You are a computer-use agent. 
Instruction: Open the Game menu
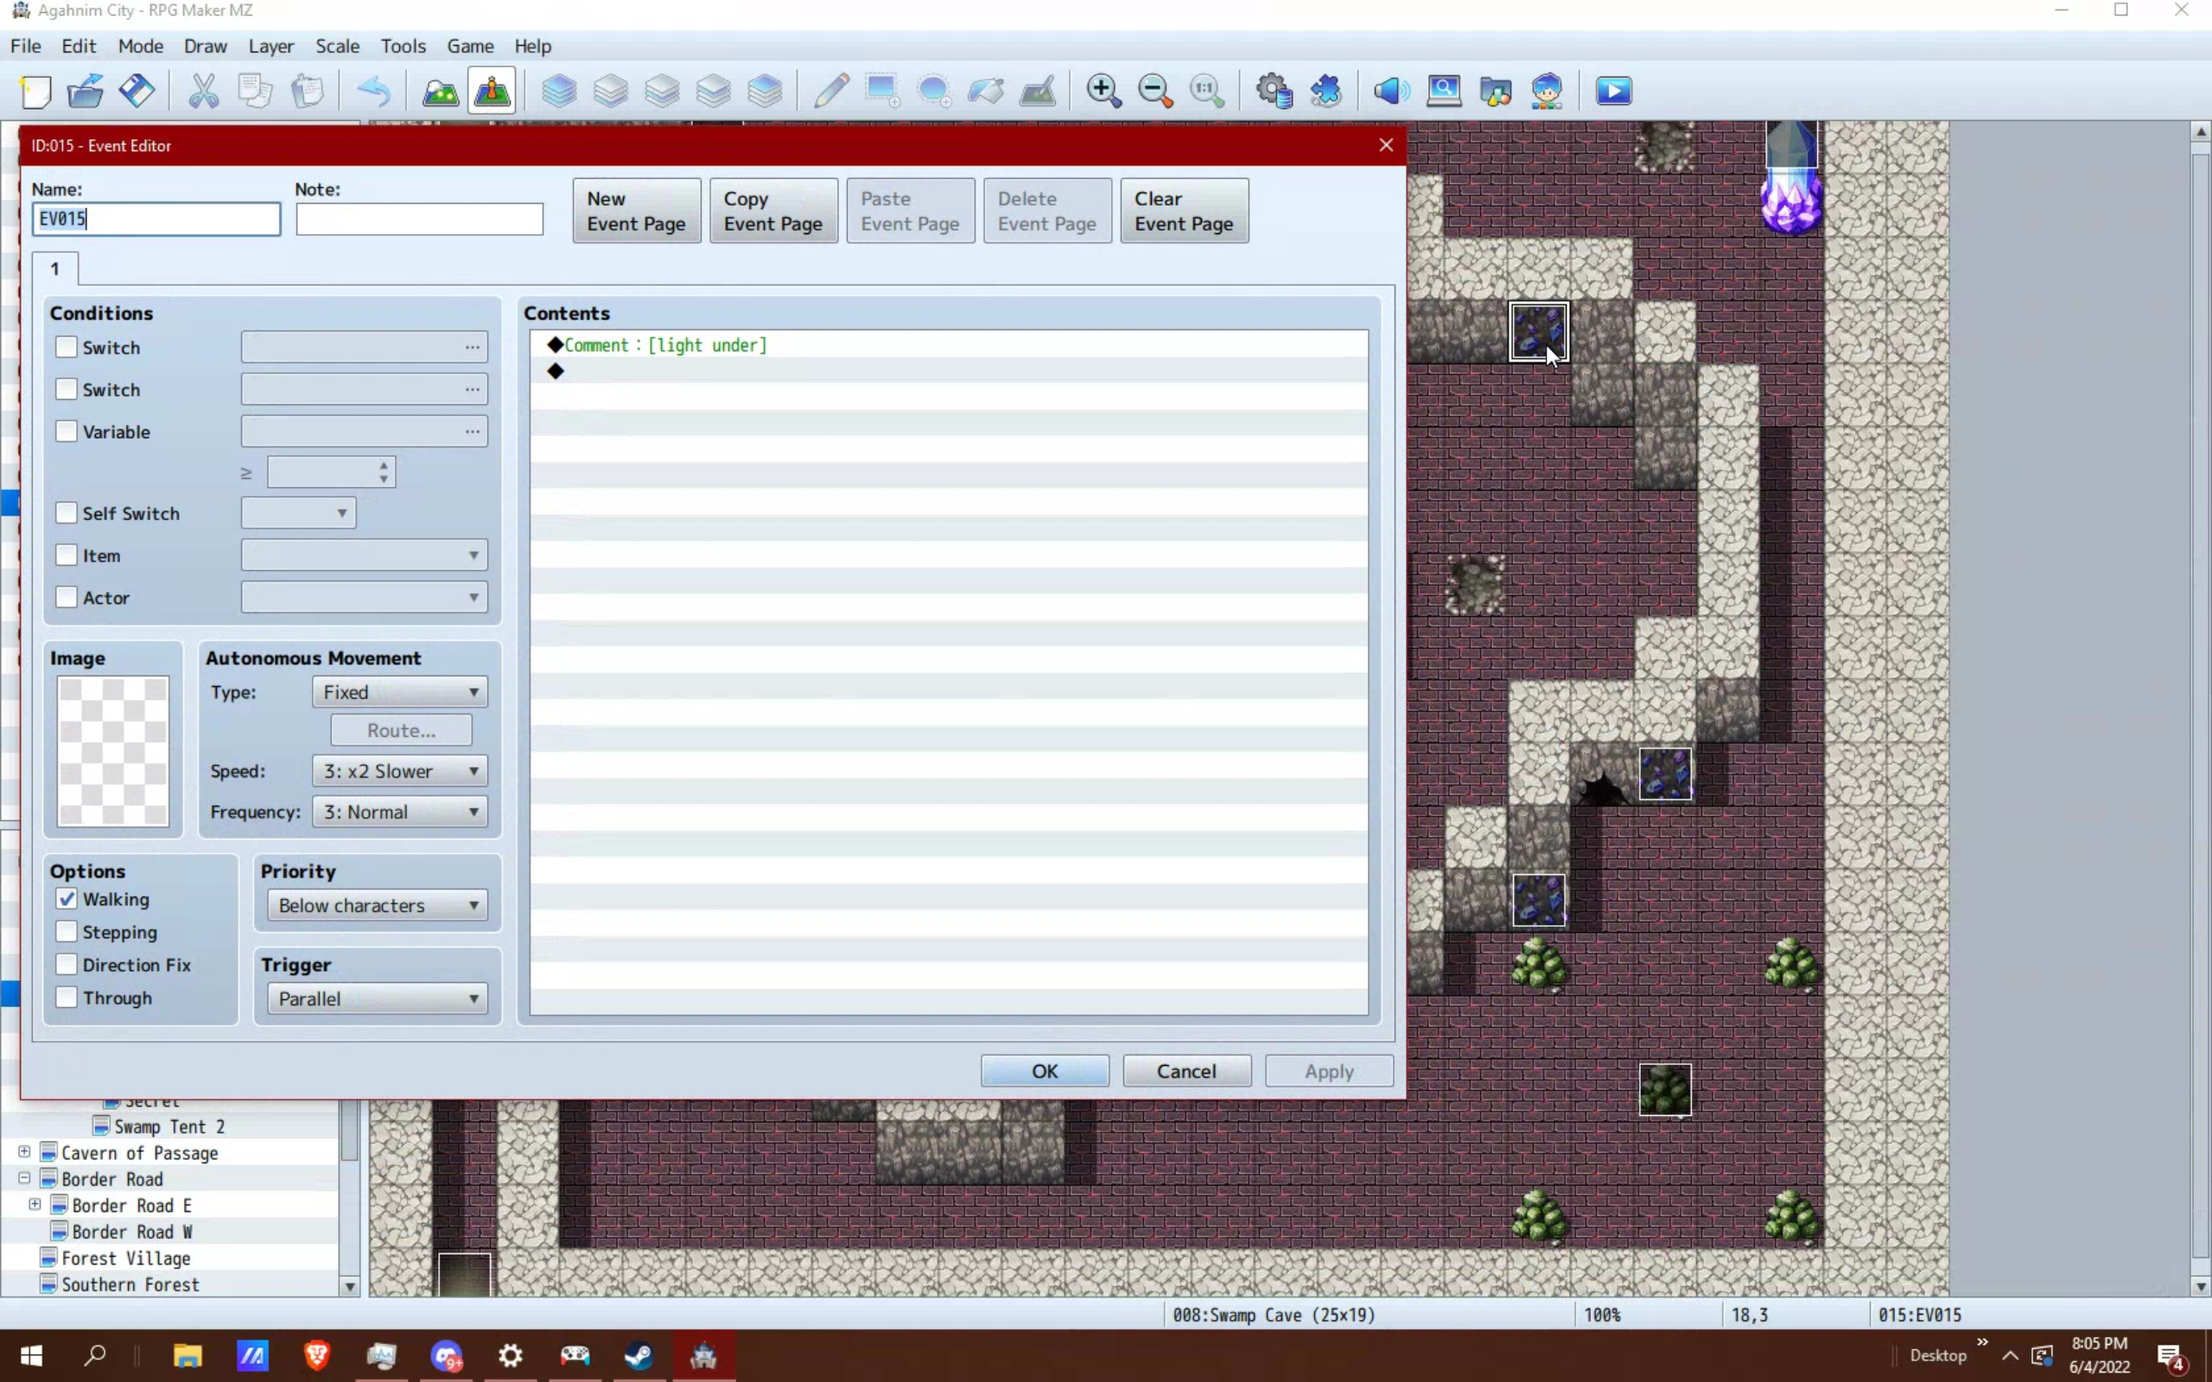(x=470, y=46)
